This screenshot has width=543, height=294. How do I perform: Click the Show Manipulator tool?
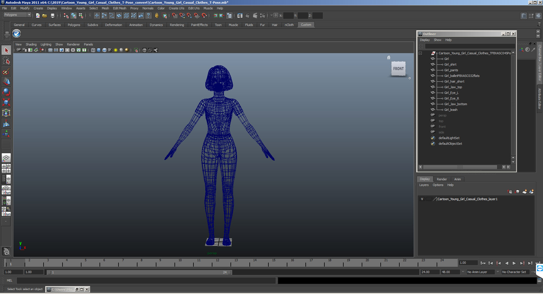pyautogui.click(x=6, y=134)
